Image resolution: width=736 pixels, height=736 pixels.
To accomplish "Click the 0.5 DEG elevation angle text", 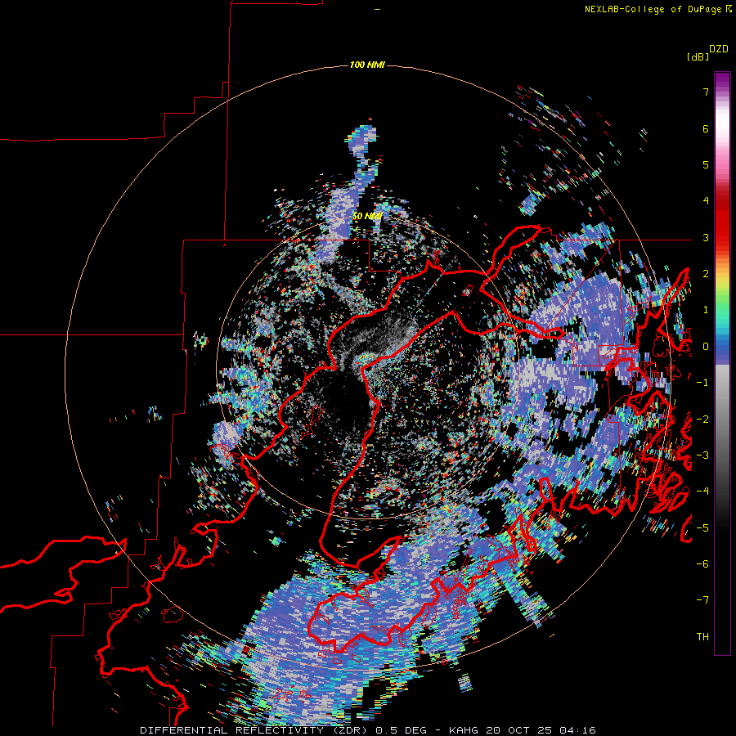I will [x=400, y=730].
